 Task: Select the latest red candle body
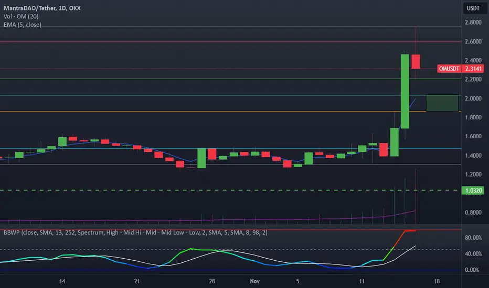(416, 62)
